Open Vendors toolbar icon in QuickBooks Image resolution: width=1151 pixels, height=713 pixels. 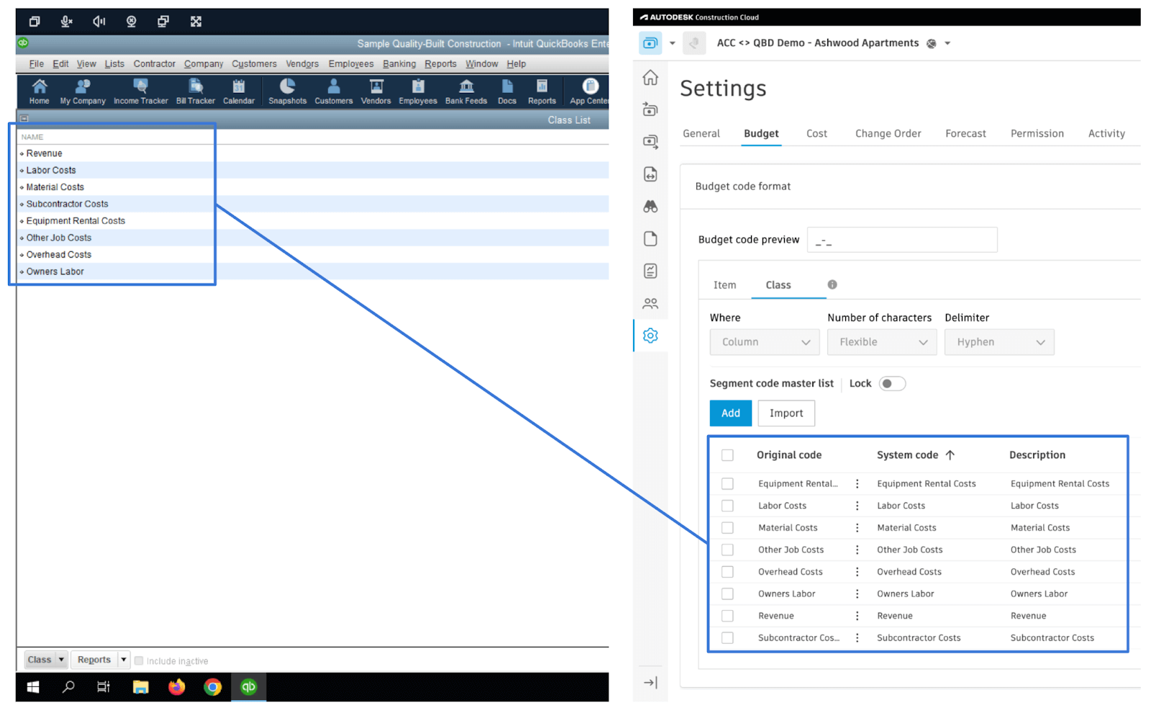(376, 91)
